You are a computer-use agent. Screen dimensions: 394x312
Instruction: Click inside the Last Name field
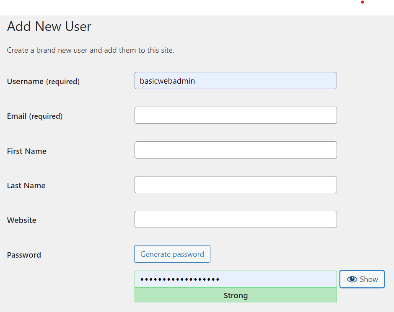235,184
